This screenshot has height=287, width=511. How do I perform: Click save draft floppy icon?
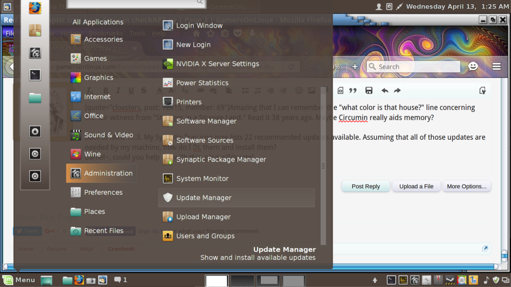click(x=368, y=90)
